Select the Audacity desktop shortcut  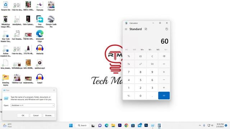pos(40,49)
